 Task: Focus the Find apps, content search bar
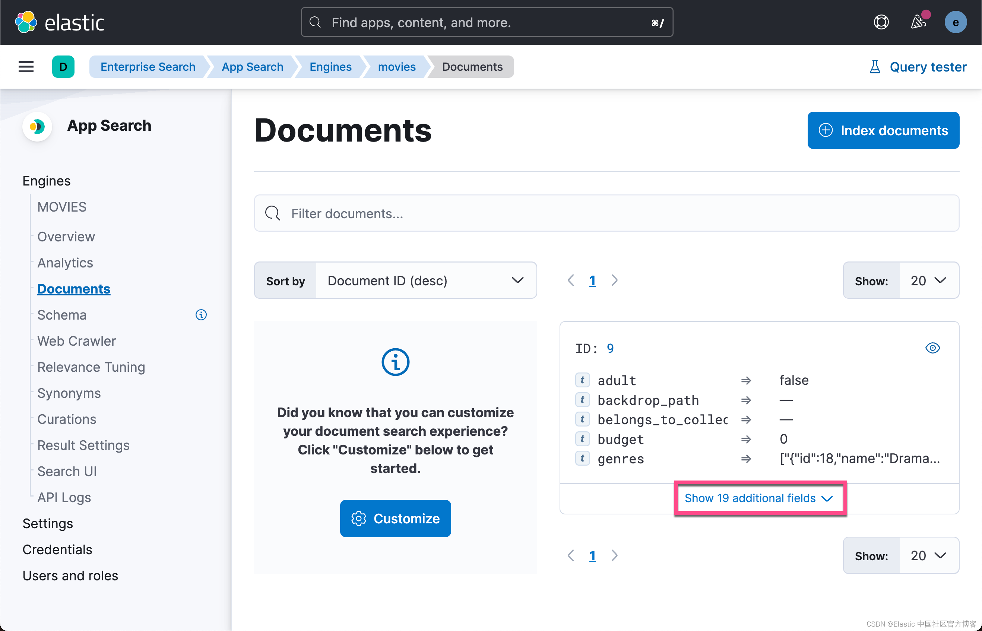(x=487, y=22)
